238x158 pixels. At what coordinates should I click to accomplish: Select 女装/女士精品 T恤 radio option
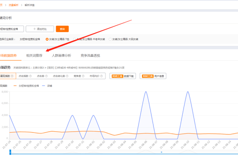click(x=47, y=39)
